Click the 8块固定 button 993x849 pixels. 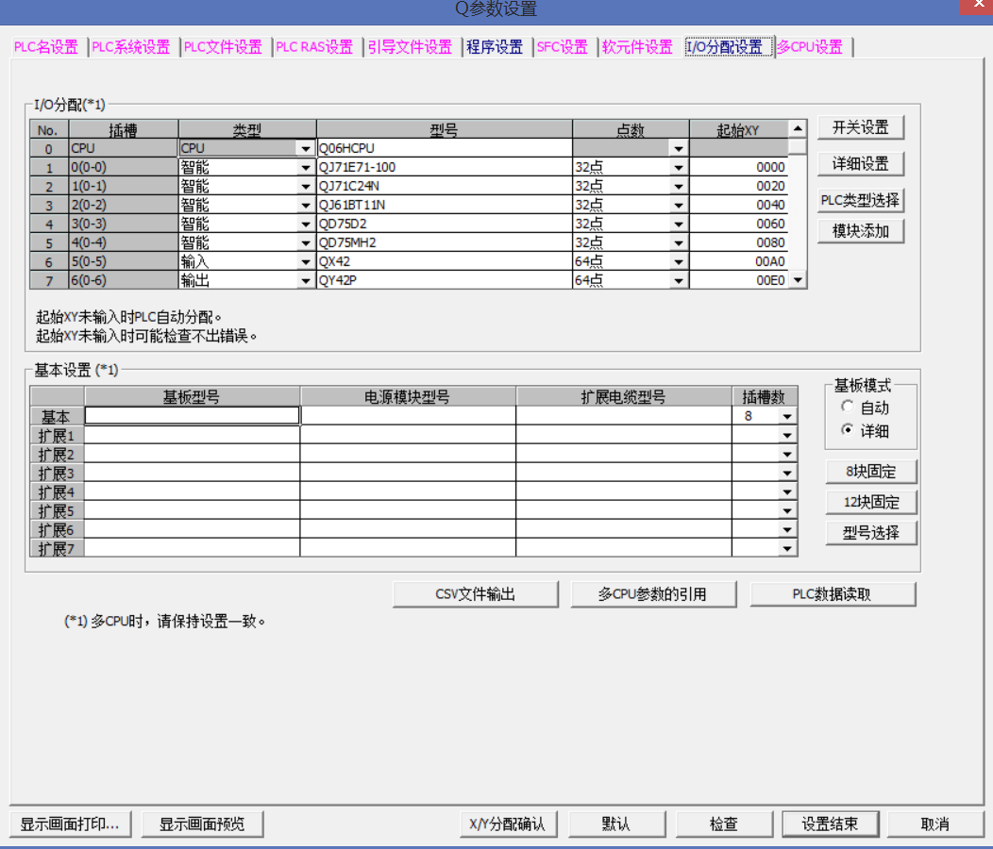point(870,472)
